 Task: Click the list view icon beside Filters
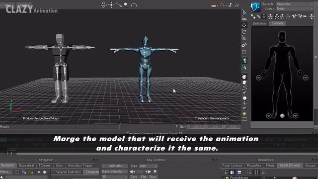tap(17, 173)
